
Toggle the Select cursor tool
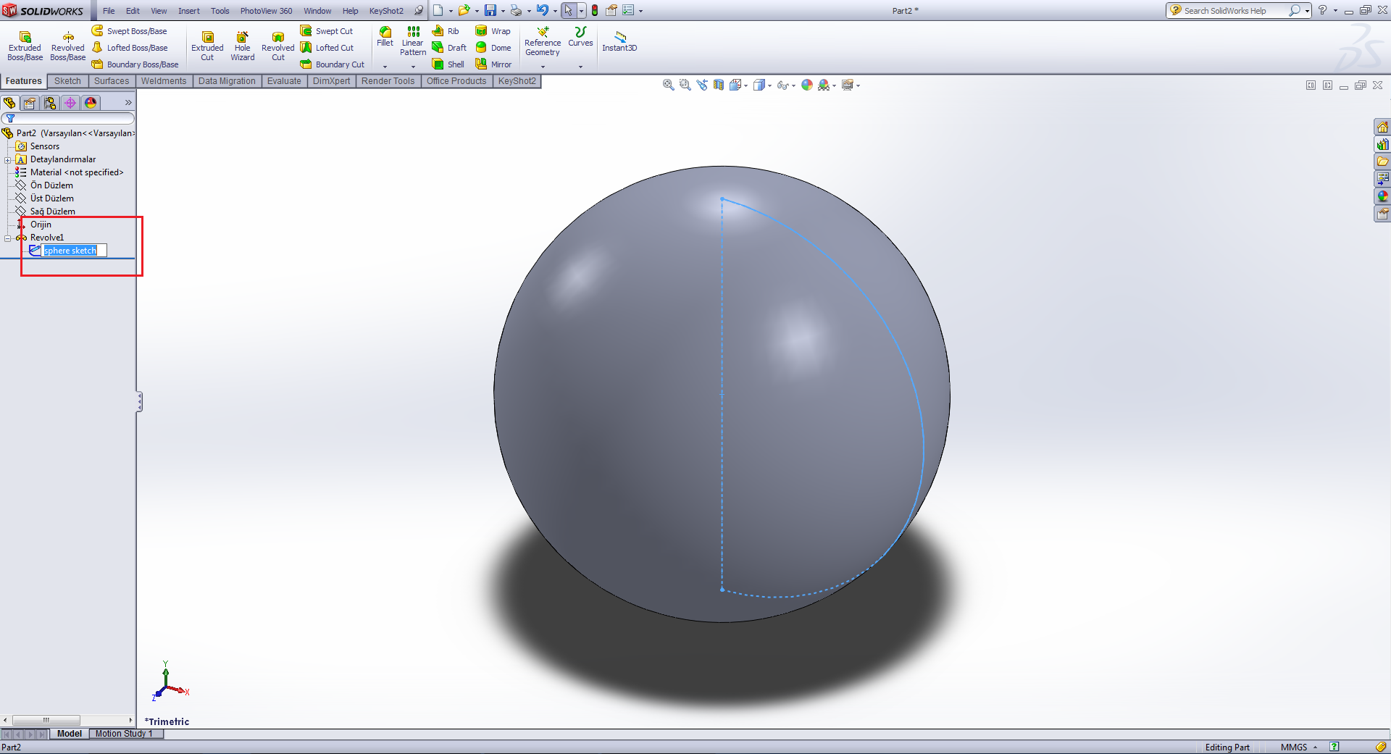coord(569,11)
